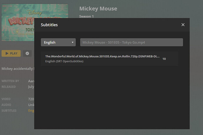Click the SUBTITLES label in the details list
Screen dimensions: 203x135
coord(9,111)
